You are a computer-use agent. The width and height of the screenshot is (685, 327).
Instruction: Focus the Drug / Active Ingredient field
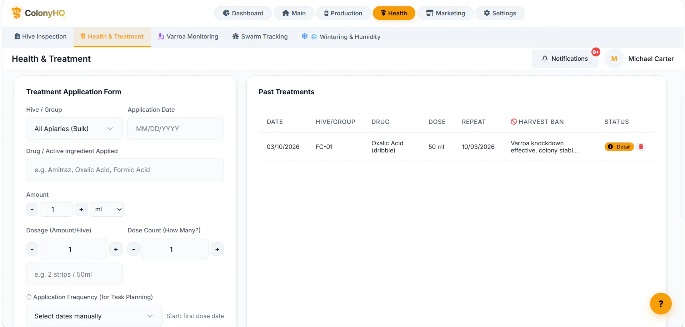click(125, 170)
